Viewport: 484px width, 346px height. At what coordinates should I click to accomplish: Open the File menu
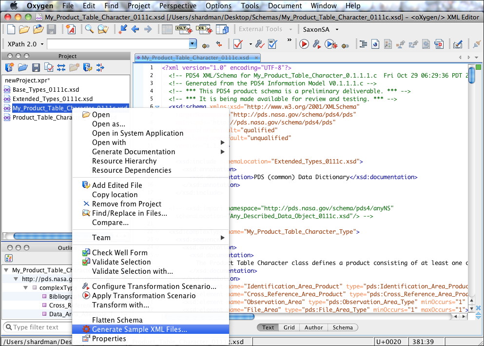68,6
